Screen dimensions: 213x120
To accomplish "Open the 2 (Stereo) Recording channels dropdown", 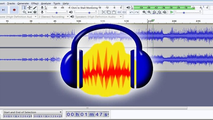I will click(54, 17).
